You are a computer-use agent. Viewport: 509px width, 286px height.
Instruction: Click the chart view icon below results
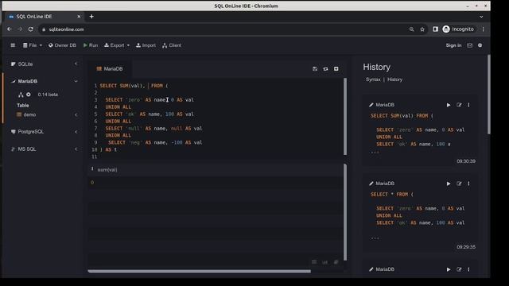click(x=325, y=262)
